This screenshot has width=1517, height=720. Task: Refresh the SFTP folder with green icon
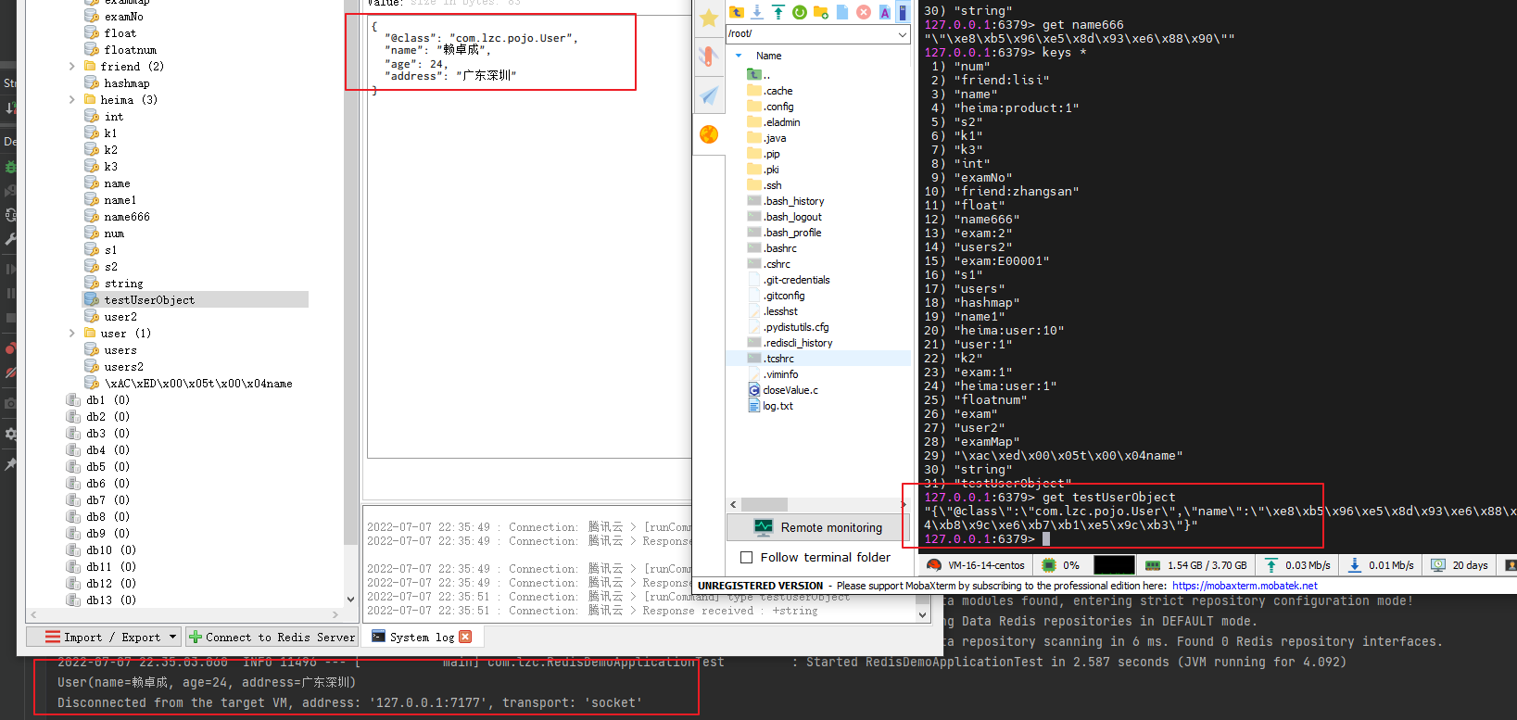click(800, 12)
